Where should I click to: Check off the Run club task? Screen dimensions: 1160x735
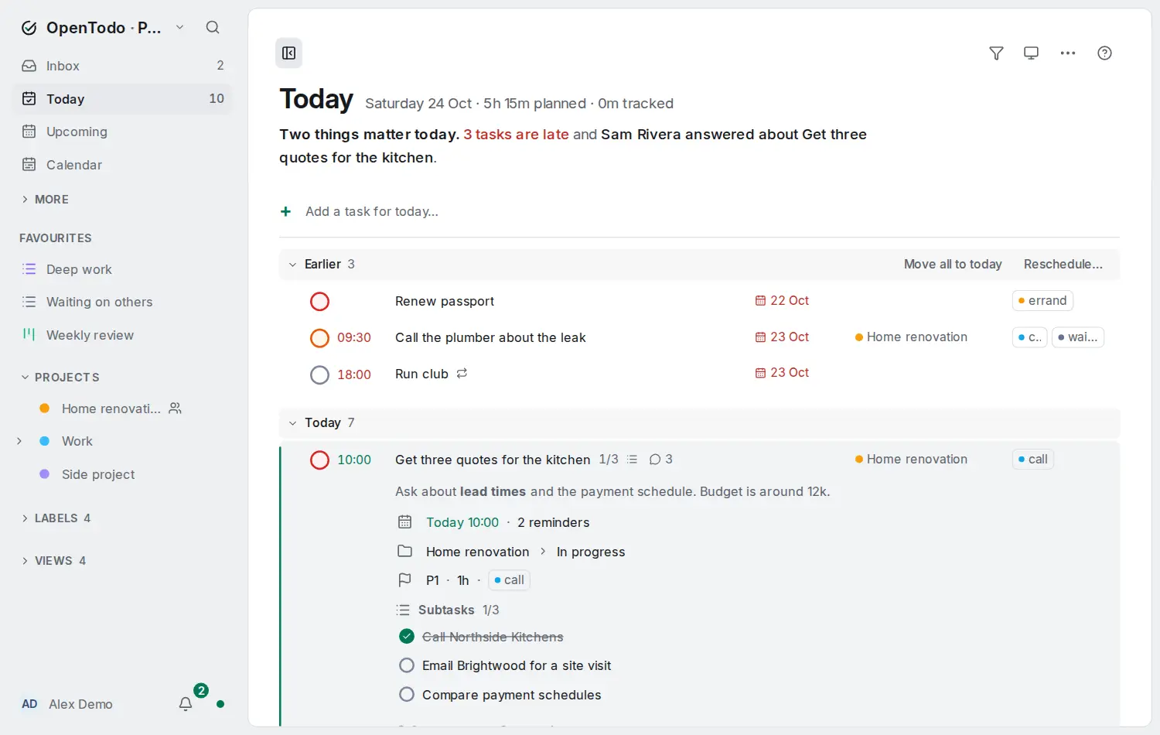319,375
